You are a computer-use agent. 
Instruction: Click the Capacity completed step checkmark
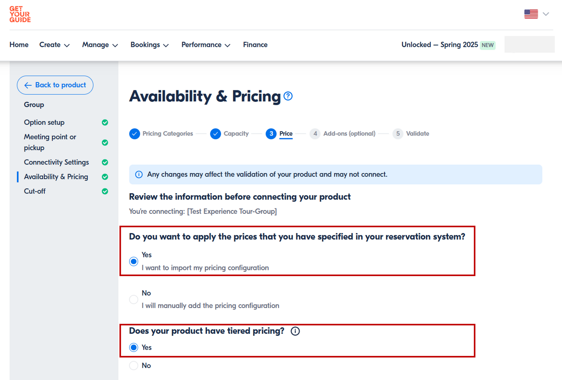[x=215, y=134]
